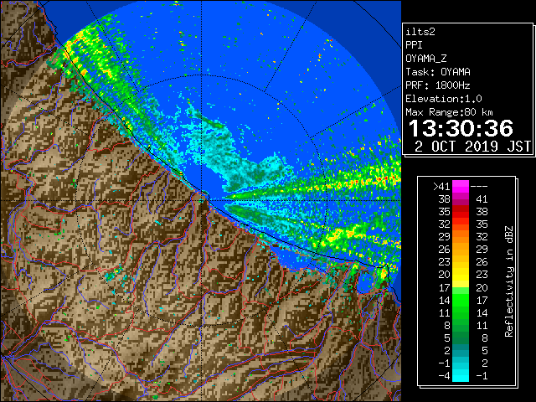The height and width of the screenshot is (402, 536).
Task: Click the 'Reflectivity in dBZ' legend title
Action: pyautogui.click(x=509, y=281)
